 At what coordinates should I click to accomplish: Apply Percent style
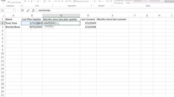coord(100,1)
